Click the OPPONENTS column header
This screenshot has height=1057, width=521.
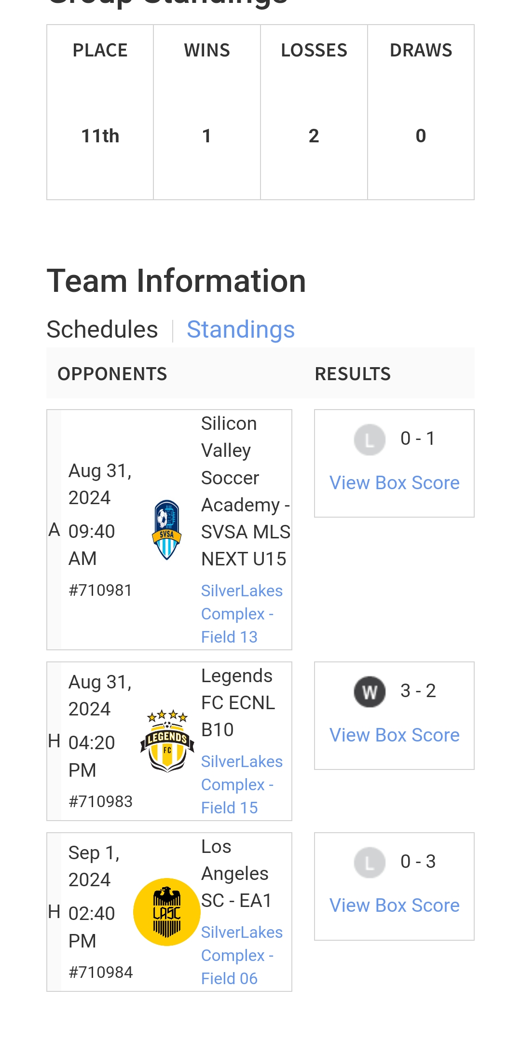click(112, 374)
